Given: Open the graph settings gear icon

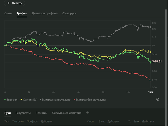Looking at the screenshot, I should click(x=158, y=99).
